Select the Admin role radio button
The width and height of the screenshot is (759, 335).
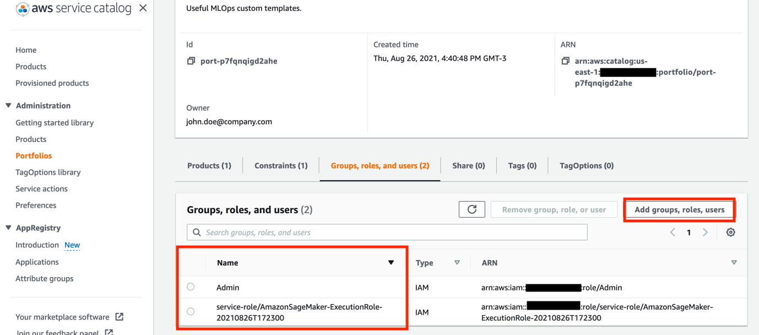coord(191,287)
